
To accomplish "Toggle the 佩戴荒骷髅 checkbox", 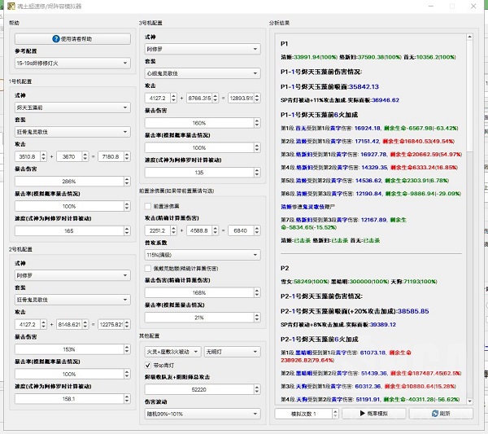I will coord(147,268).
